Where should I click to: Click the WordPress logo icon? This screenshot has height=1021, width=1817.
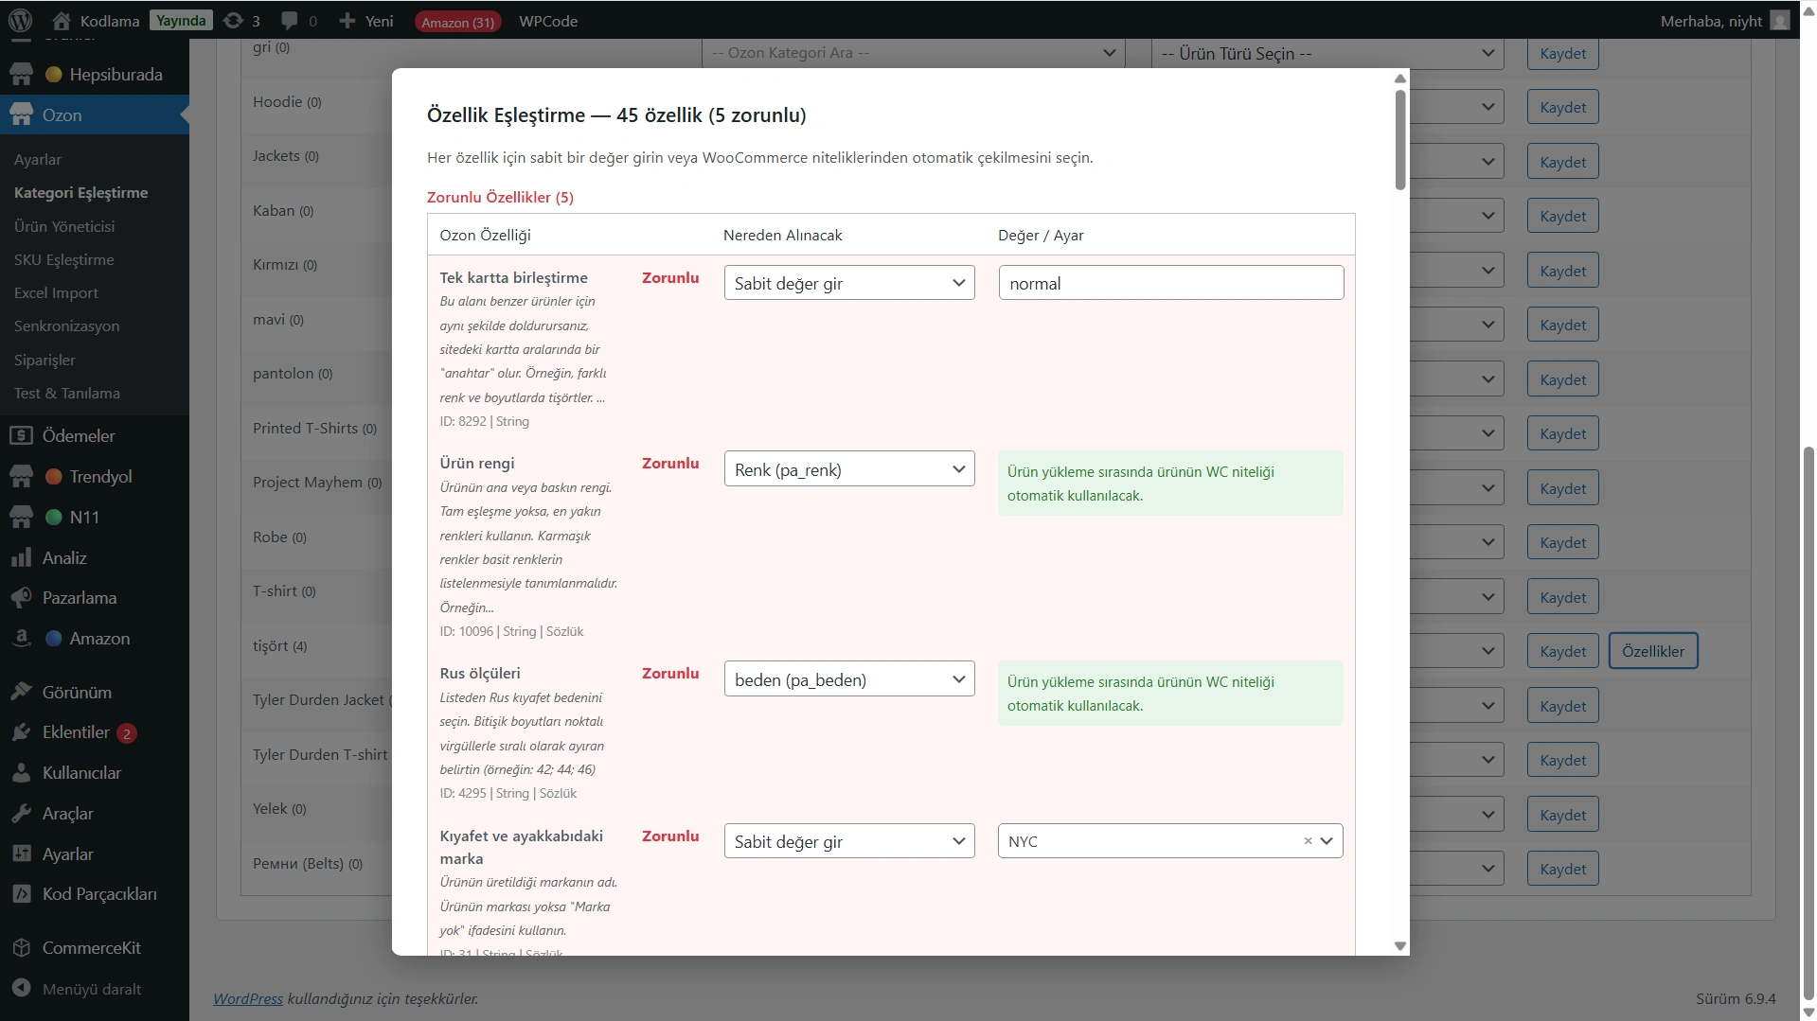tap(20, 20)
